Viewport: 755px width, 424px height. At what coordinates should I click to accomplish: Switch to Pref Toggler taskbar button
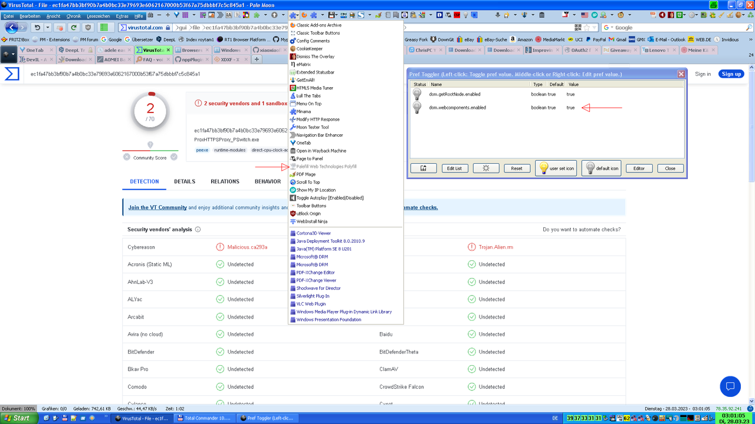(268, 418)
